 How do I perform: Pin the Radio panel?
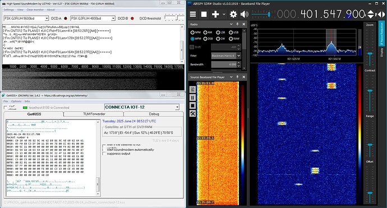(237, 24)
